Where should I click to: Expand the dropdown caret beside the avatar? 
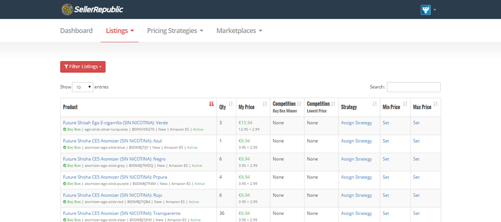[x=434, y=10]
